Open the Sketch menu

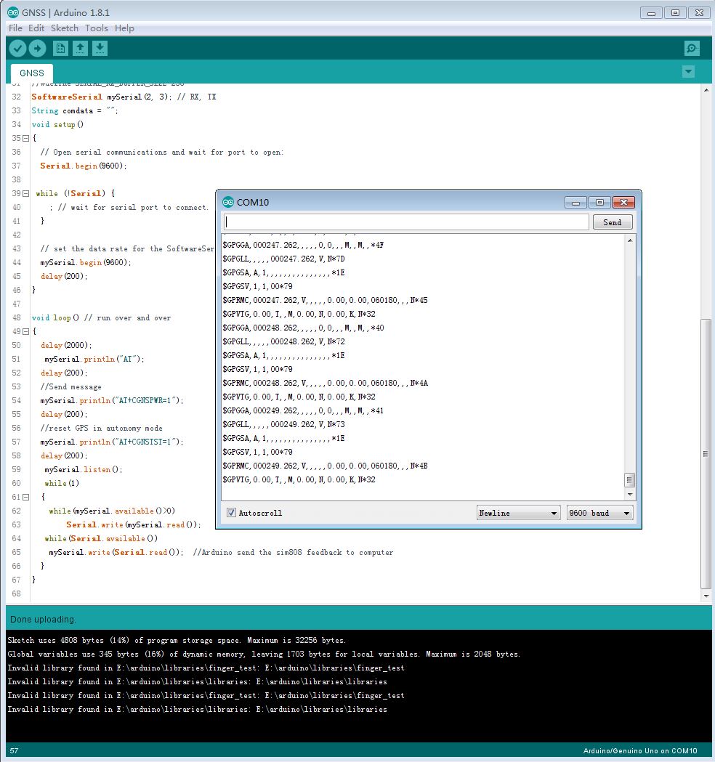click(65, 28)
